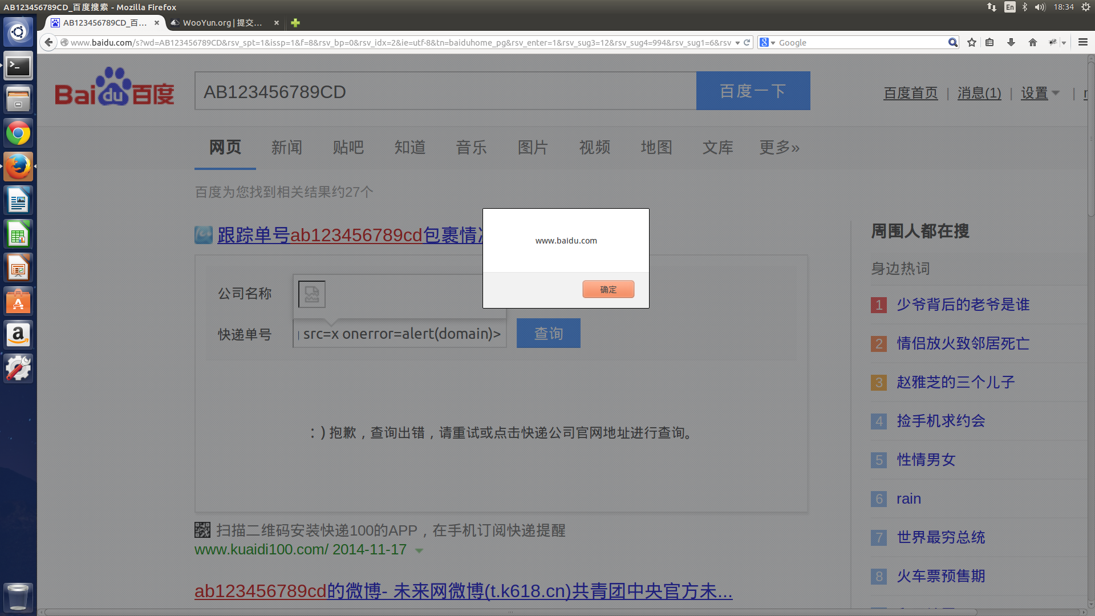1095x616 pixels.
Task: Open the En input method indicator
Action: pos(1010,7)
